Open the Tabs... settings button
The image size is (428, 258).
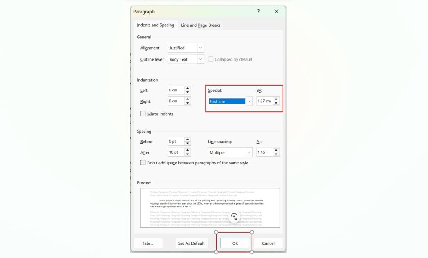(148, 243)
